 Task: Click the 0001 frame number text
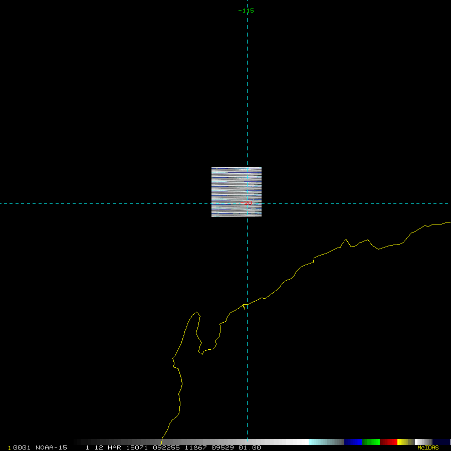pyautogui.click(x=23, y=447)
